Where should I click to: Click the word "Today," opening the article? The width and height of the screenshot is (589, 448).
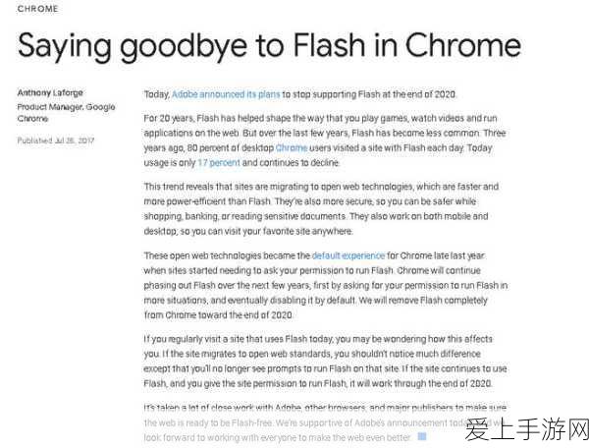(157, 94)
